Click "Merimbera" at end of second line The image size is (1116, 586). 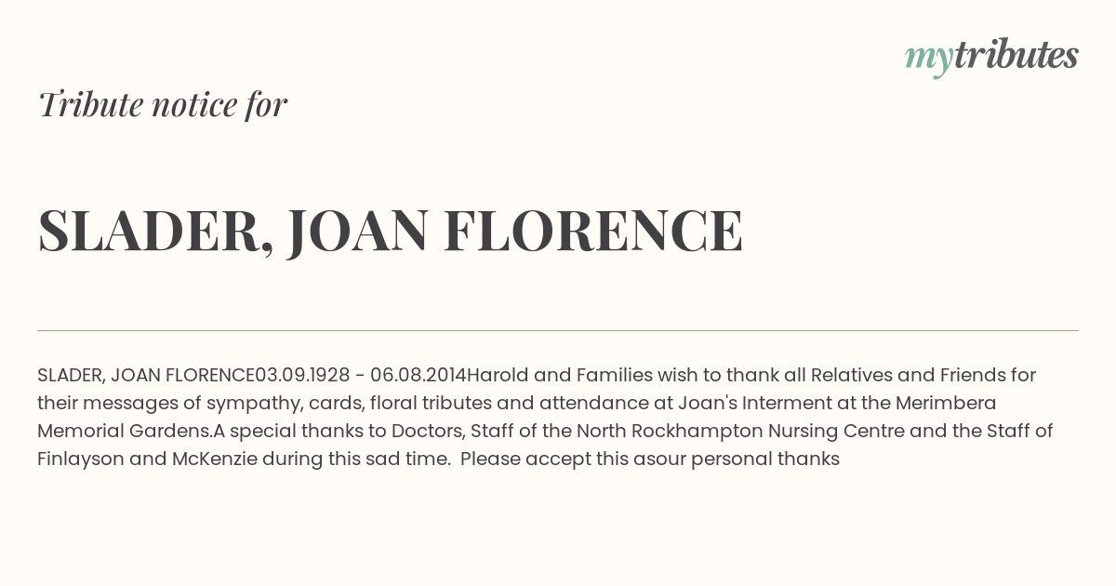tap(947, 404)
